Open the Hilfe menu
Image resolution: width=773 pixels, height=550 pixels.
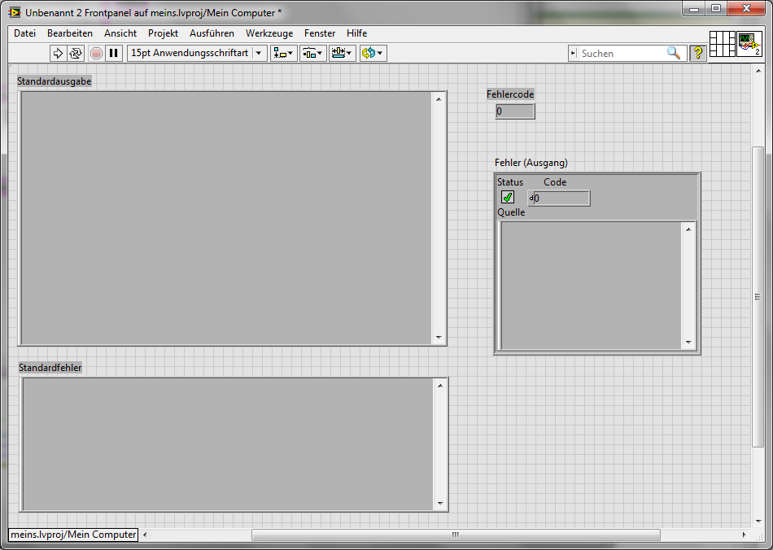[x=356, y=33]
